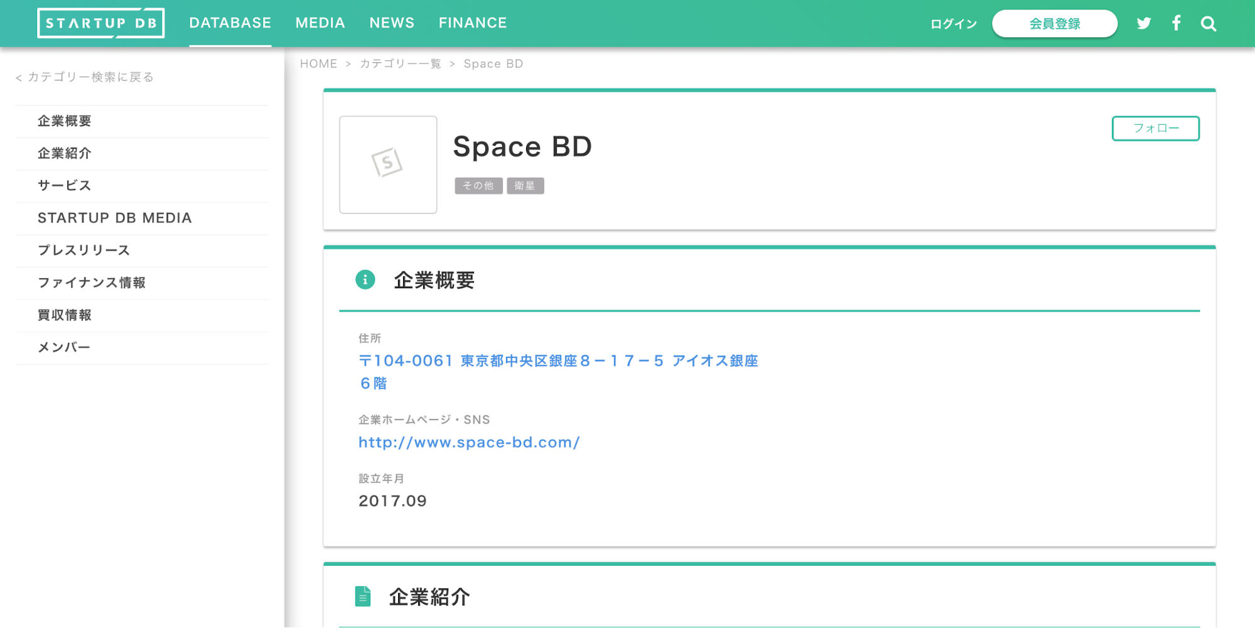This screenshot has width=1255, height=628.
Task: Select メンバー in sidebar
Action: point(142,348)
